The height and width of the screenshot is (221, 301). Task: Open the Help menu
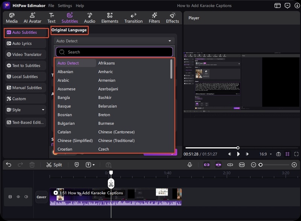[80, 6]
